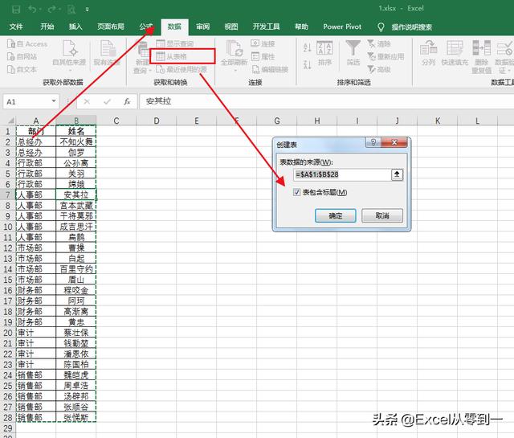514x438 pixels.
Task: Open the 帮助 ribbon tab
Action: click(301, 27)
